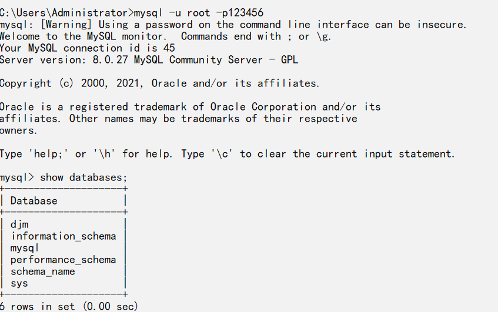Click the 'owners.' text line
The image size is (498, 312).
pyautogui.click(x=19, y=130)
